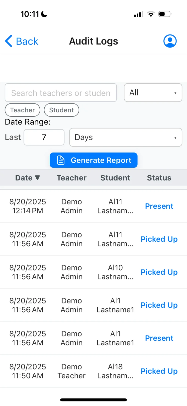Sort by the Teacher column header
Screen dimensions: 187x406
72,178
